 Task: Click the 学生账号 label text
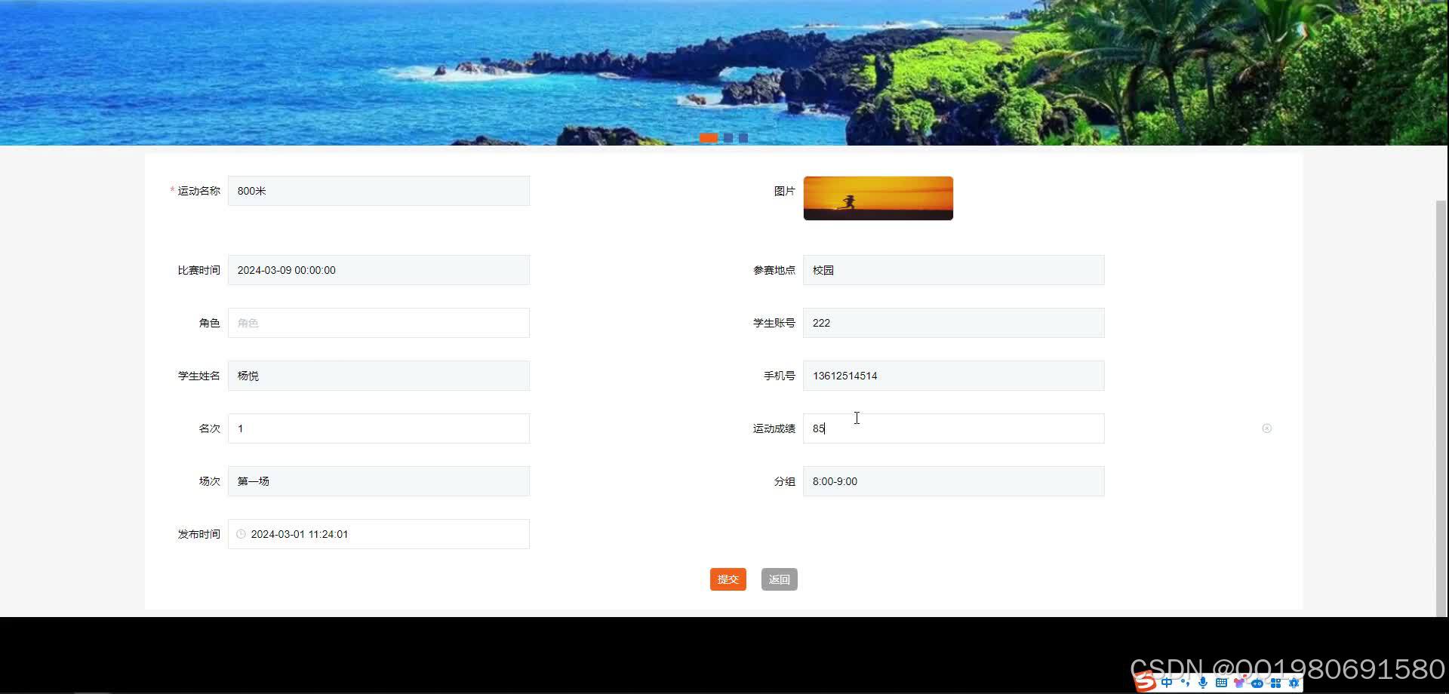coord(774,323)
